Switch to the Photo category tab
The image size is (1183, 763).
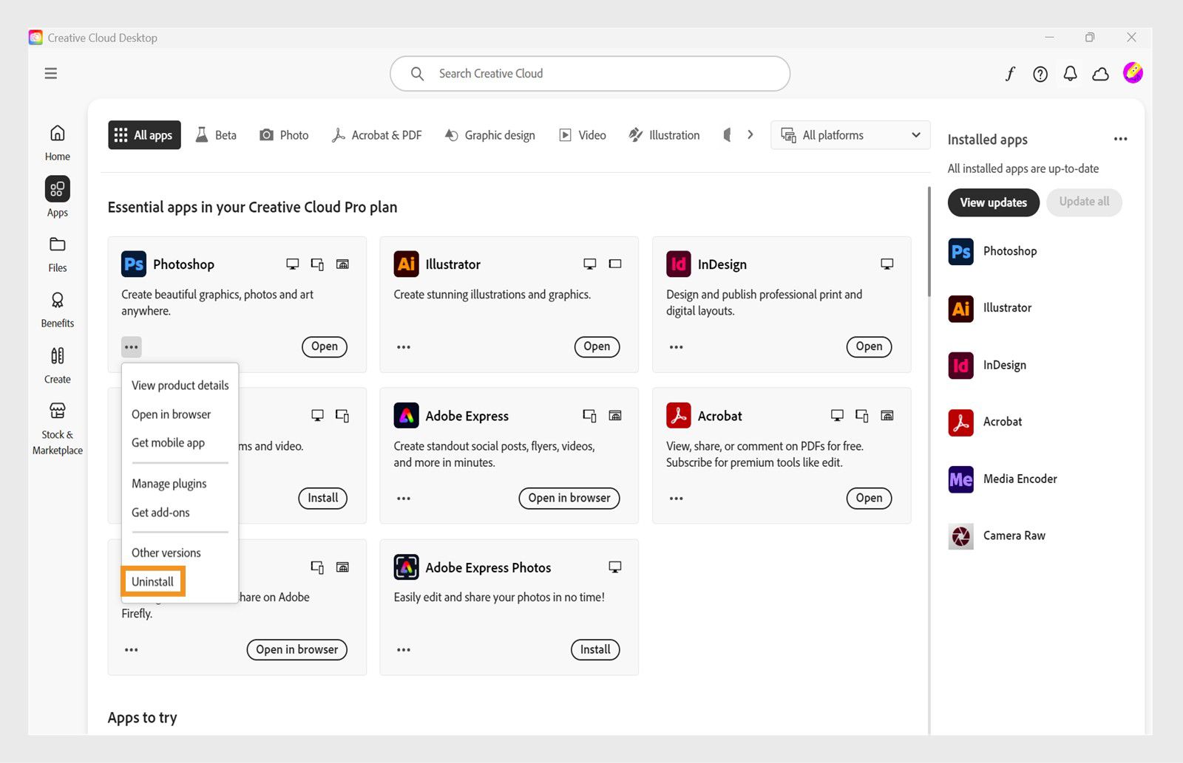[283, 134]
